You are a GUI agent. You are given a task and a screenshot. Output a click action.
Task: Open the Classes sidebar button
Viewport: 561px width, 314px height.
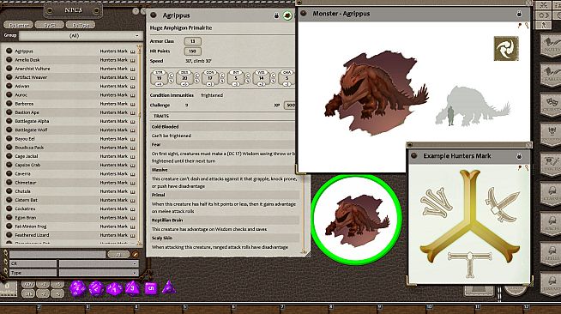(551, 194)
